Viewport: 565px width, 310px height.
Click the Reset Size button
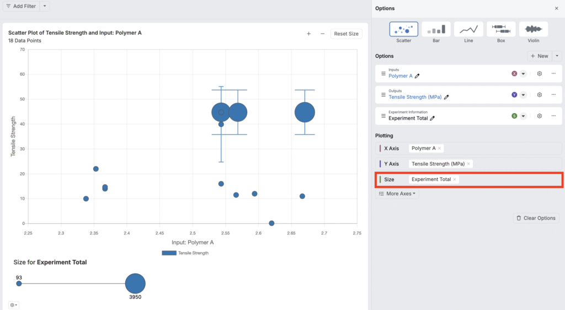(346, 34)
